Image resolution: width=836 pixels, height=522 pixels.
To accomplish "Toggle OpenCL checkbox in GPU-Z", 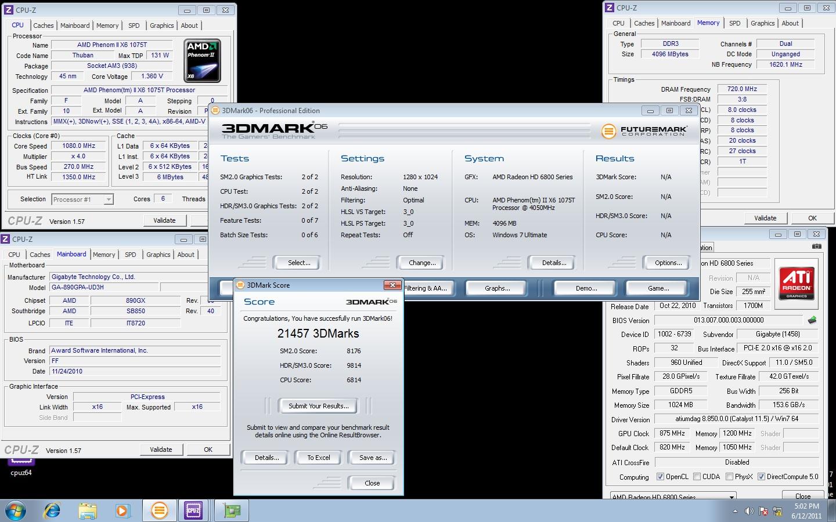I will tap(660, 477).
